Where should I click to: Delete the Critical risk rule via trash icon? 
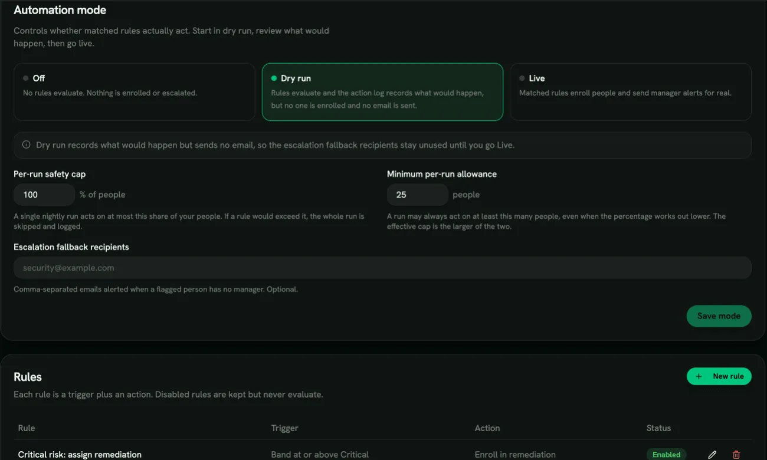click(736, 455)
